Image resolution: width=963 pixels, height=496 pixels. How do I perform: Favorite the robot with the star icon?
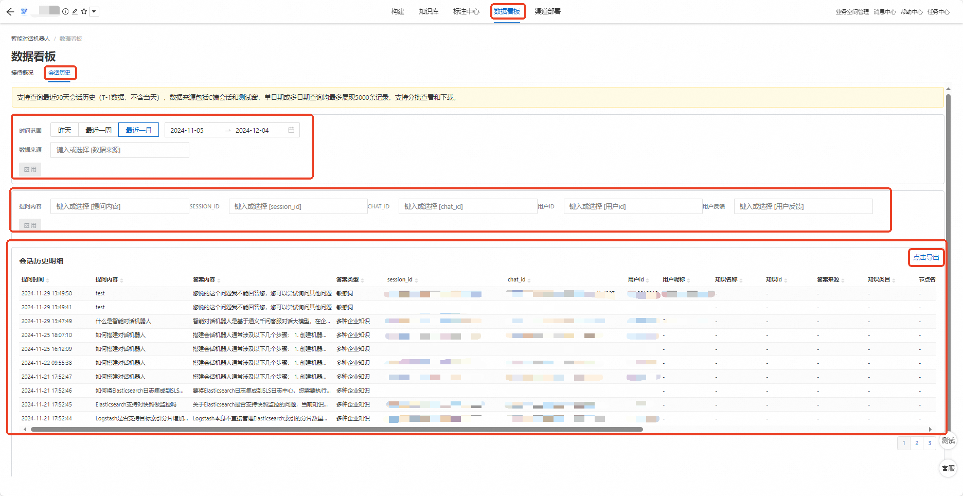84,11
